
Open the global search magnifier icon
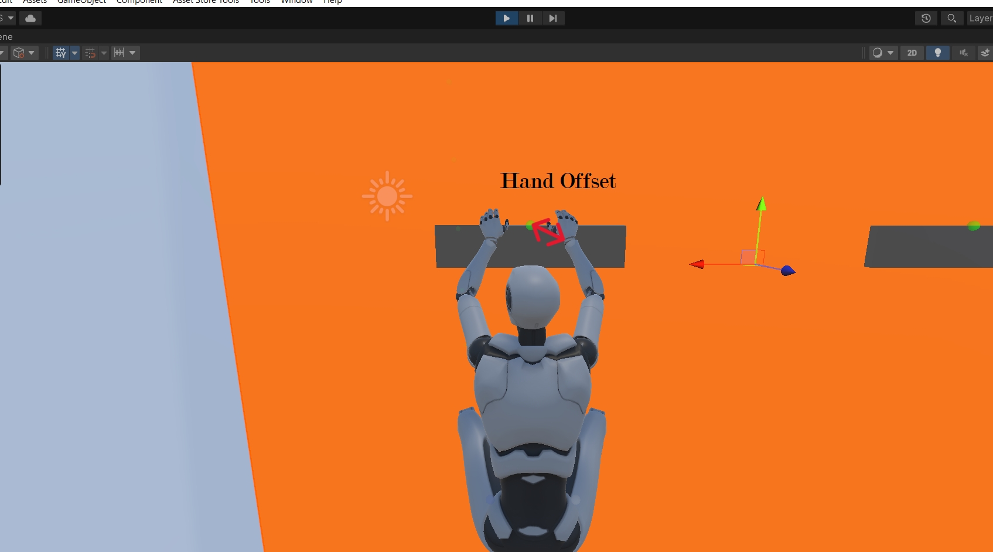coord(951,18)
